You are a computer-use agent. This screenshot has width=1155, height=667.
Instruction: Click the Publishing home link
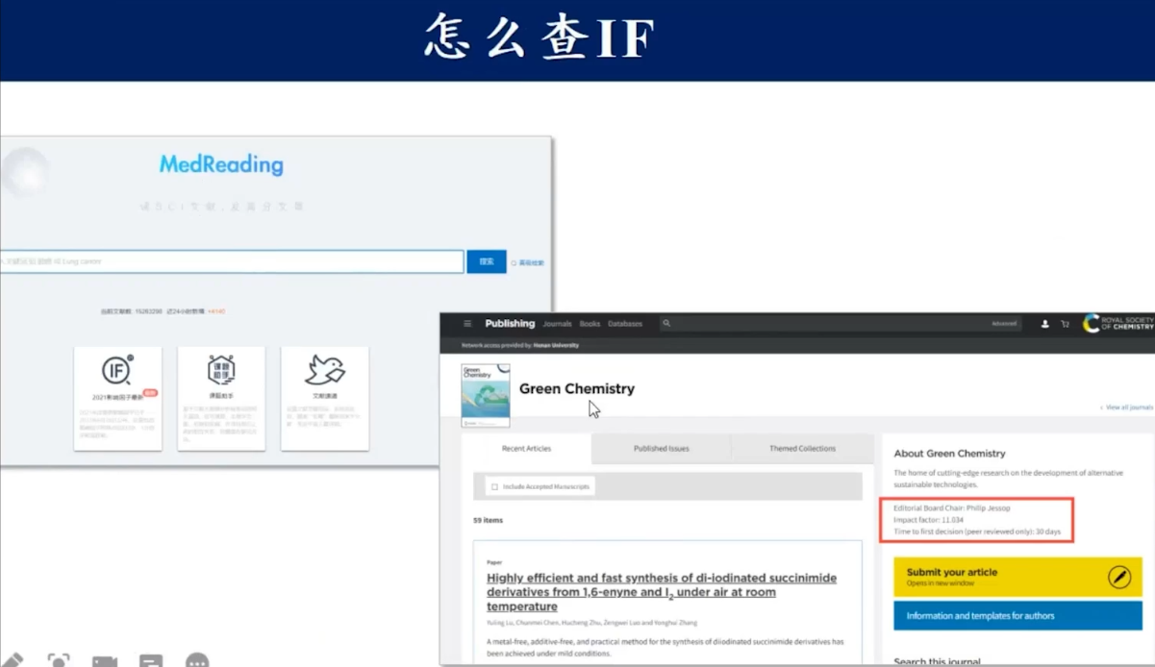(x=510, y=324)
